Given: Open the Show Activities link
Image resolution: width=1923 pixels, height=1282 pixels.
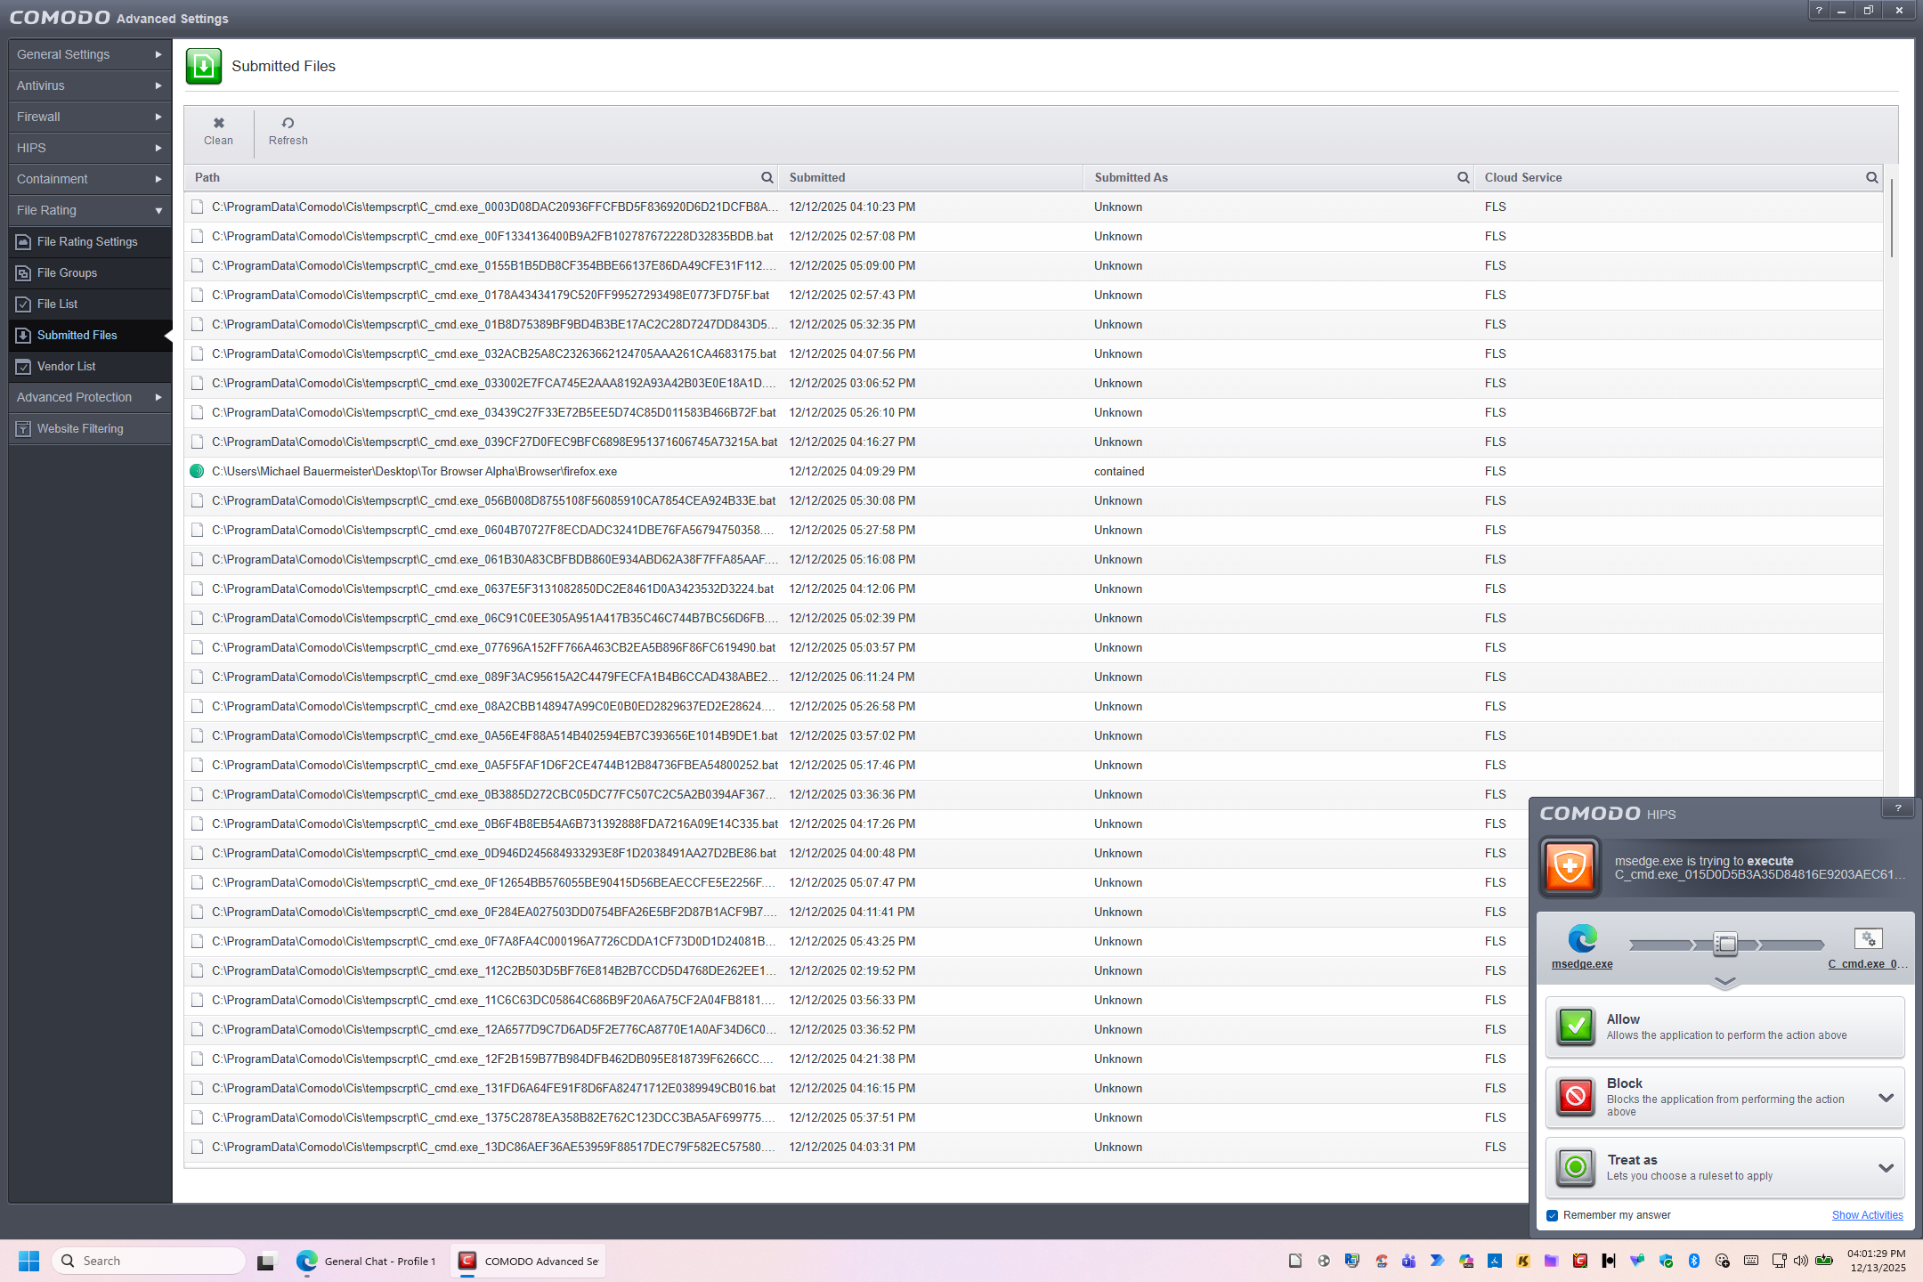Looking at the screenshot, I should click(1867, 1215).
